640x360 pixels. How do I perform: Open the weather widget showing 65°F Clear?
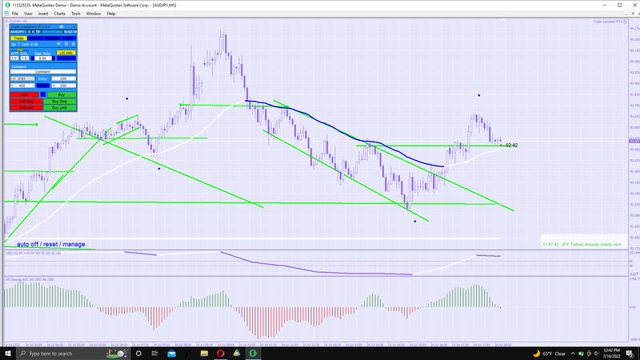click(x=550, y=354)
